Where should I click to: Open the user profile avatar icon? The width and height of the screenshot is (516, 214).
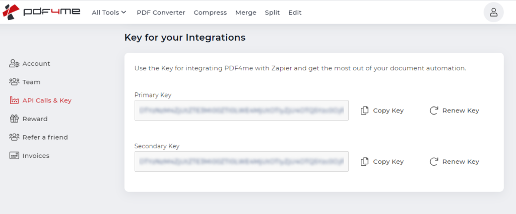[493, 13]
